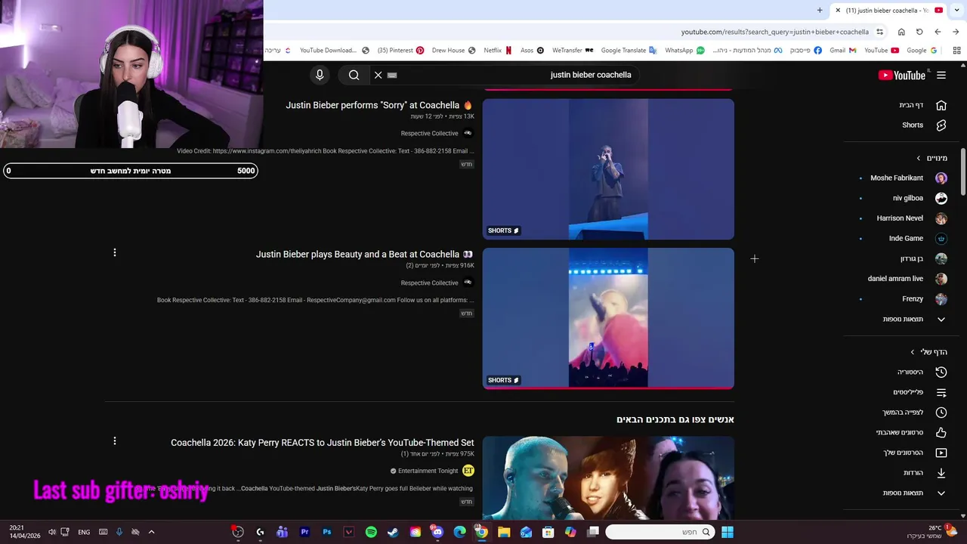Open the Netflix bookmark

pyautogui.click(x=498, y=51)
